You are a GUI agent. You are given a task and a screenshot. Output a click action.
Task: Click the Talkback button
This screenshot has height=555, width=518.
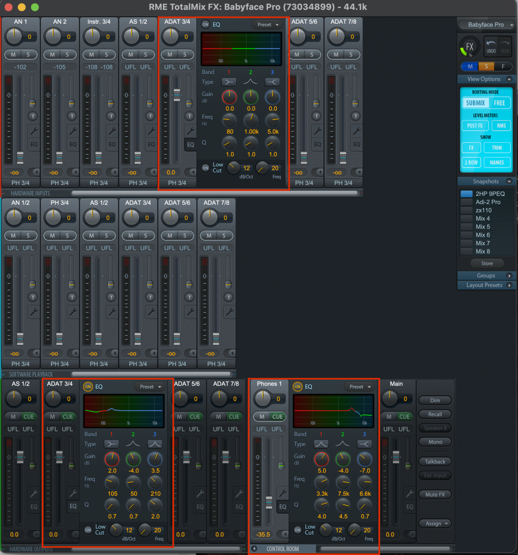[435, 462]
